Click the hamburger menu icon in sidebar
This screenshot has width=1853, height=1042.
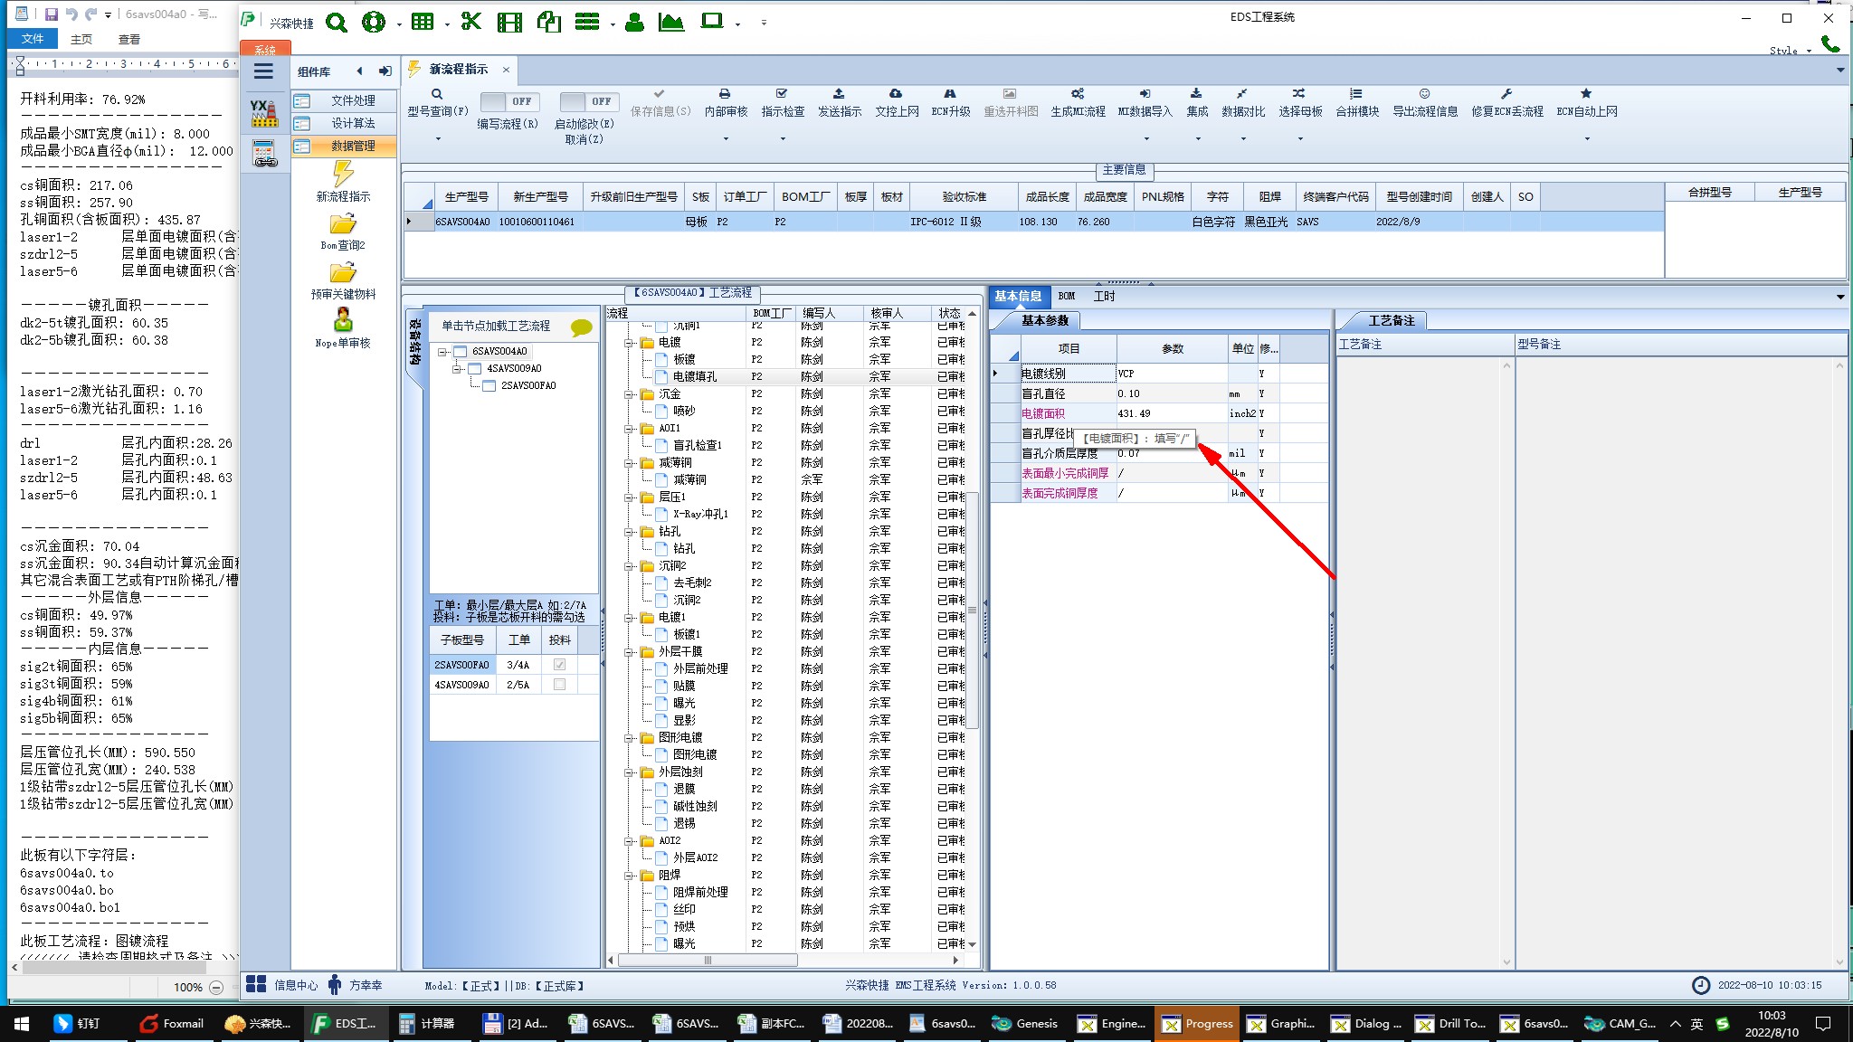coord(263,71)
